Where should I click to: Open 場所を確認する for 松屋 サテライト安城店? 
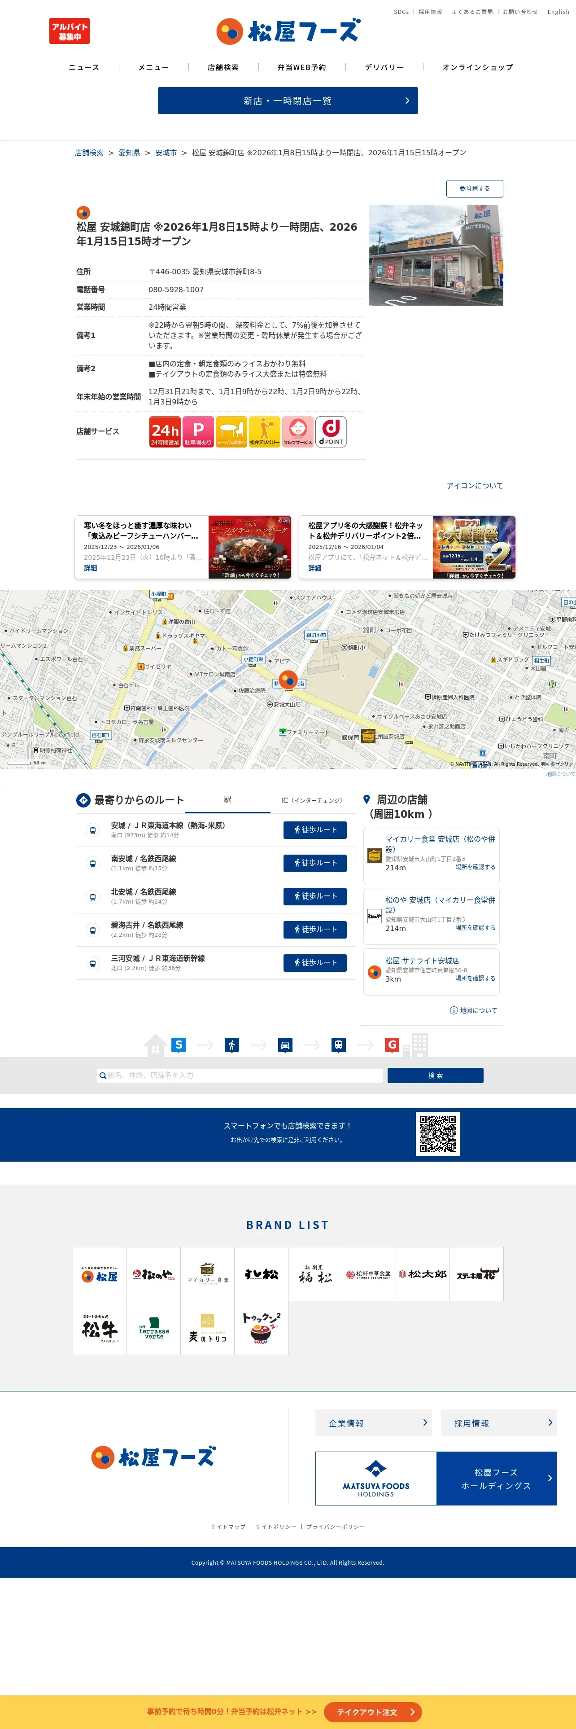(x=476, y=979)
